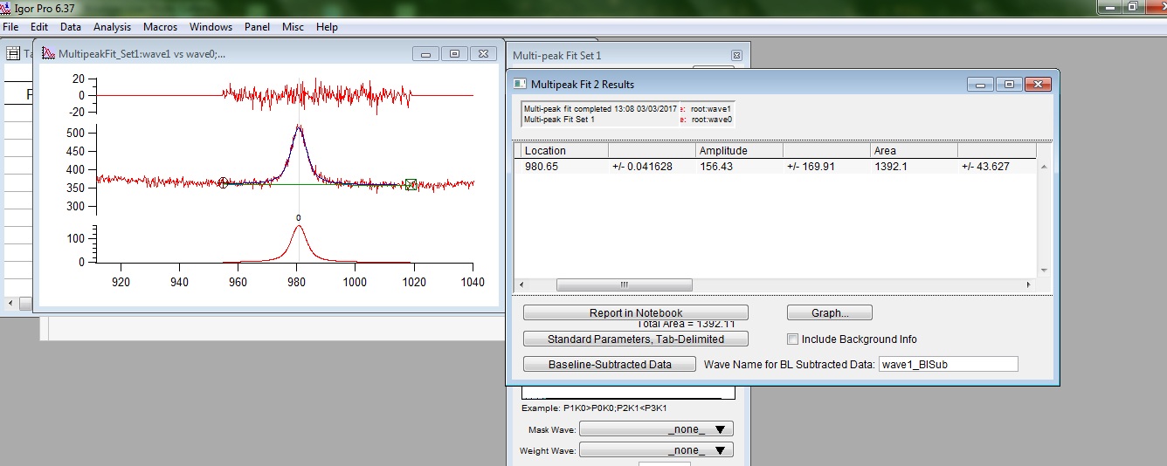Click the Graph... button
The height and width of the screenshot is (466, 1167).
tap(830, 312)
